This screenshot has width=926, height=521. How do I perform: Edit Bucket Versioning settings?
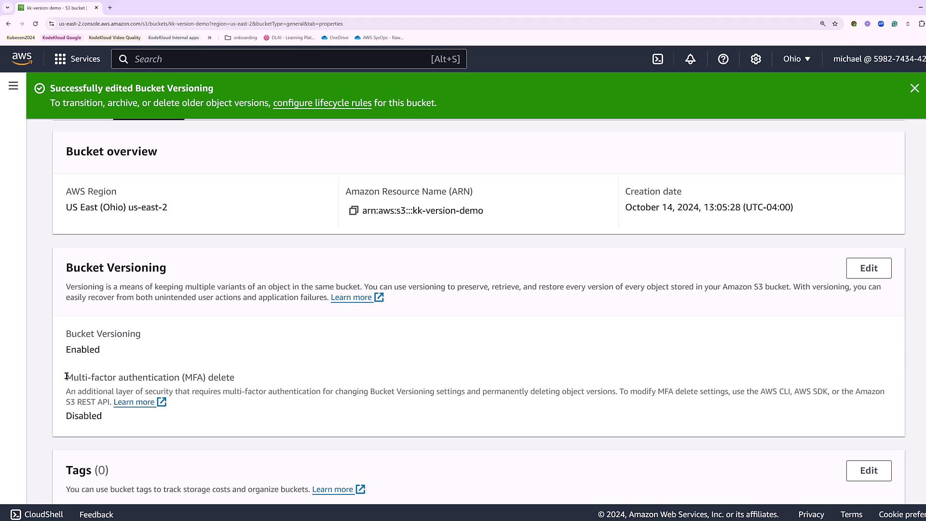[x=868, y=268]
